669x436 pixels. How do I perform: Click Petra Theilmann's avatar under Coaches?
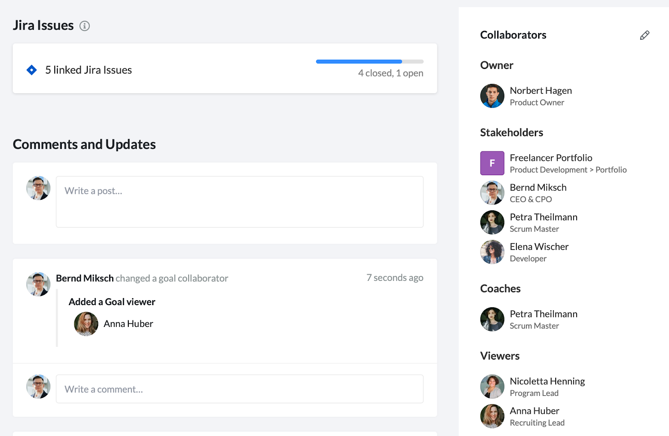492,319
